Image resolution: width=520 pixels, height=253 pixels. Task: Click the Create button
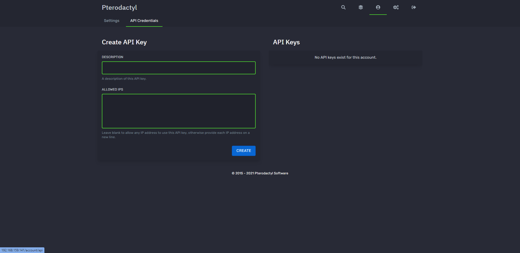click(244, 151)
